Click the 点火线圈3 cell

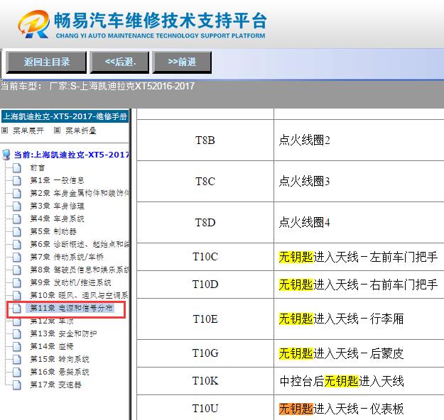click(x=359, y=182)
